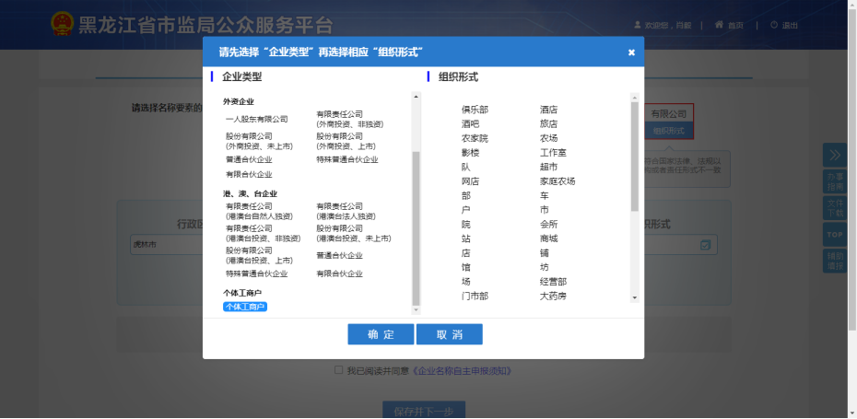Viewport: 857px width, 419px height.
Task: Choose 坊 organization form
Action: point(545,268)
